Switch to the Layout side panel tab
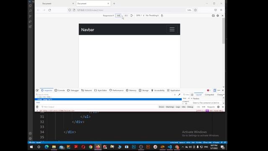This screenshot has width=268, height=151. 198,95
